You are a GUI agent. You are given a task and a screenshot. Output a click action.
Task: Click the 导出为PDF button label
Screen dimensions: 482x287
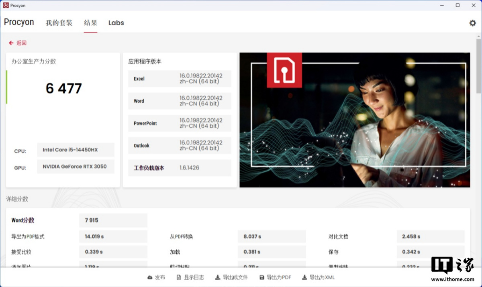coord(279,277)
